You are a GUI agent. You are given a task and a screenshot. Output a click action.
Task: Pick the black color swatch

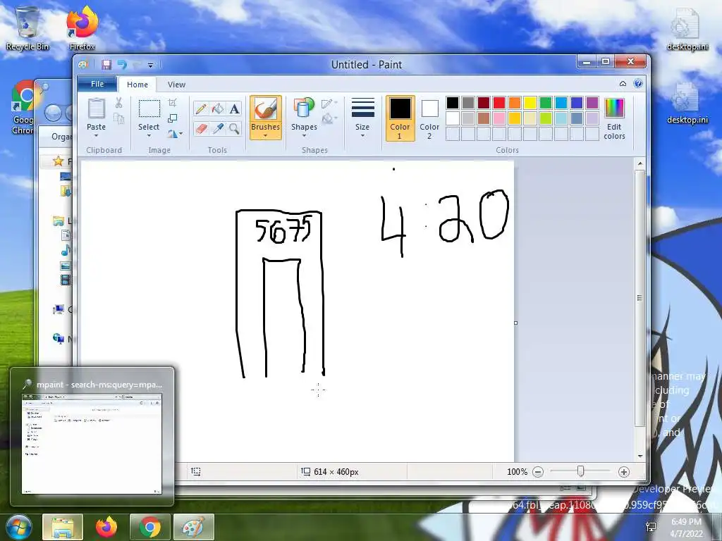453,103
